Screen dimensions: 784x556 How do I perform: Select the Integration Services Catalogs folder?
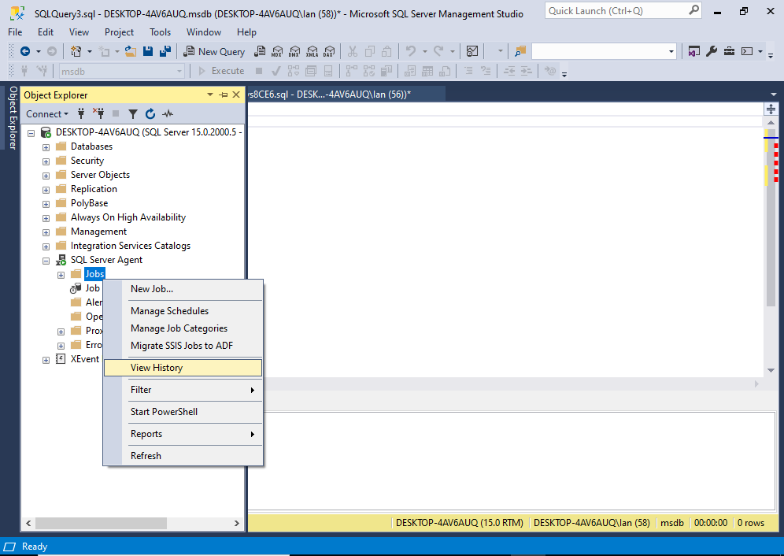[x=131, y=246]
